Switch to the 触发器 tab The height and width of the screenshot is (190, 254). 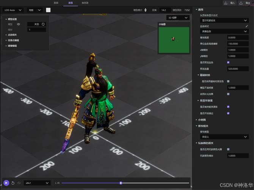pyautogui.click(x=85, y=3)
